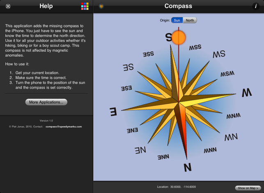The width and height of the screenshot is (264, 193).
Task: Click the SE label on compass
Action: pyautogui.click(x=128, y=68)
